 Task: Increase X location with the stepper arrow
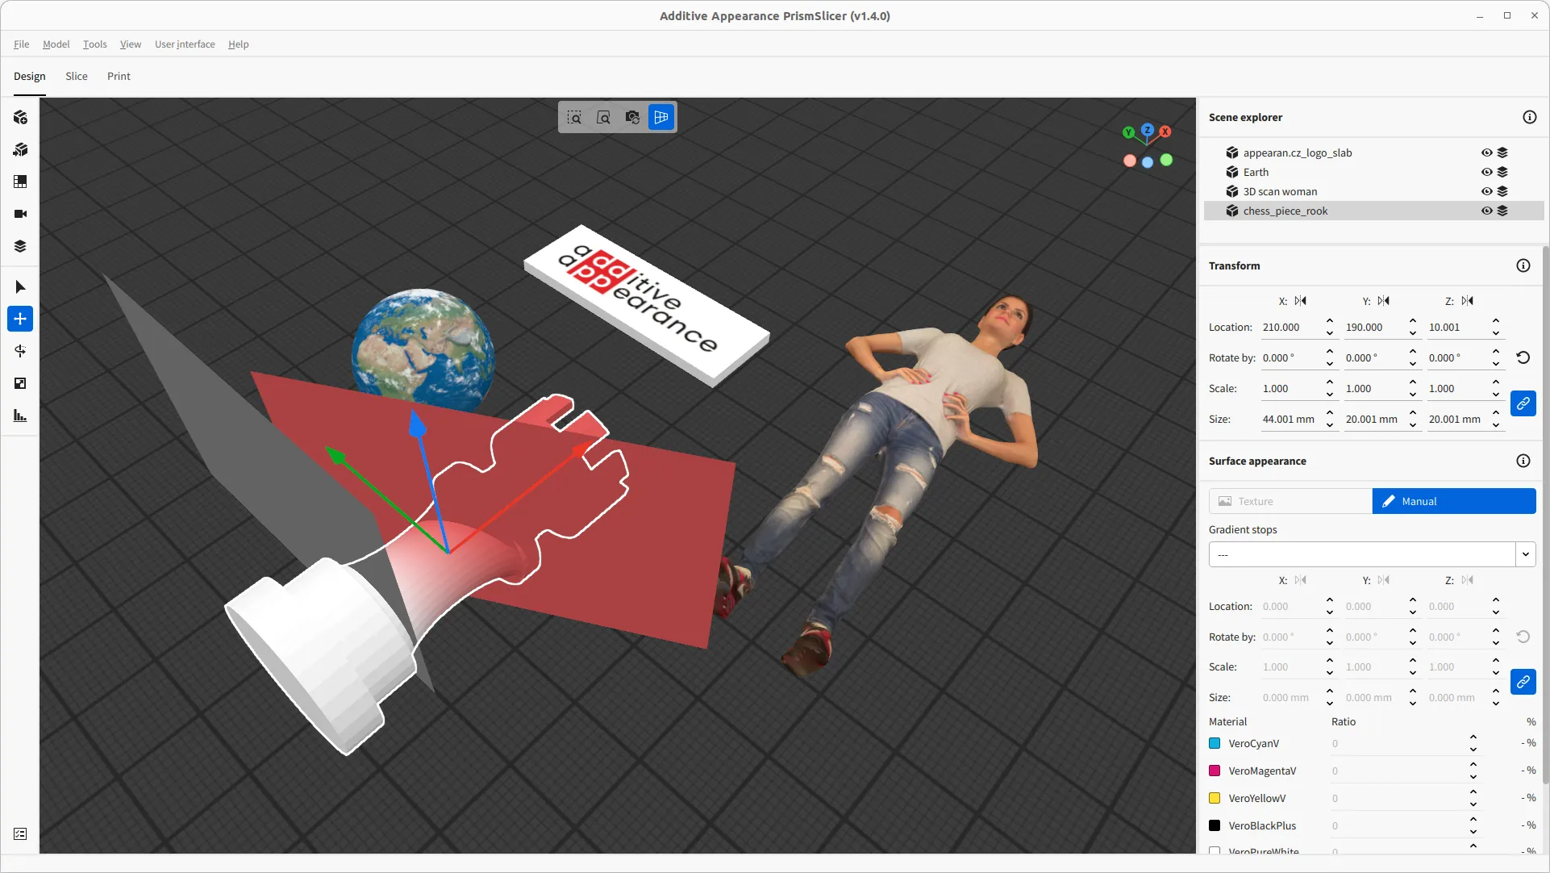click(x=1329, y=322)
